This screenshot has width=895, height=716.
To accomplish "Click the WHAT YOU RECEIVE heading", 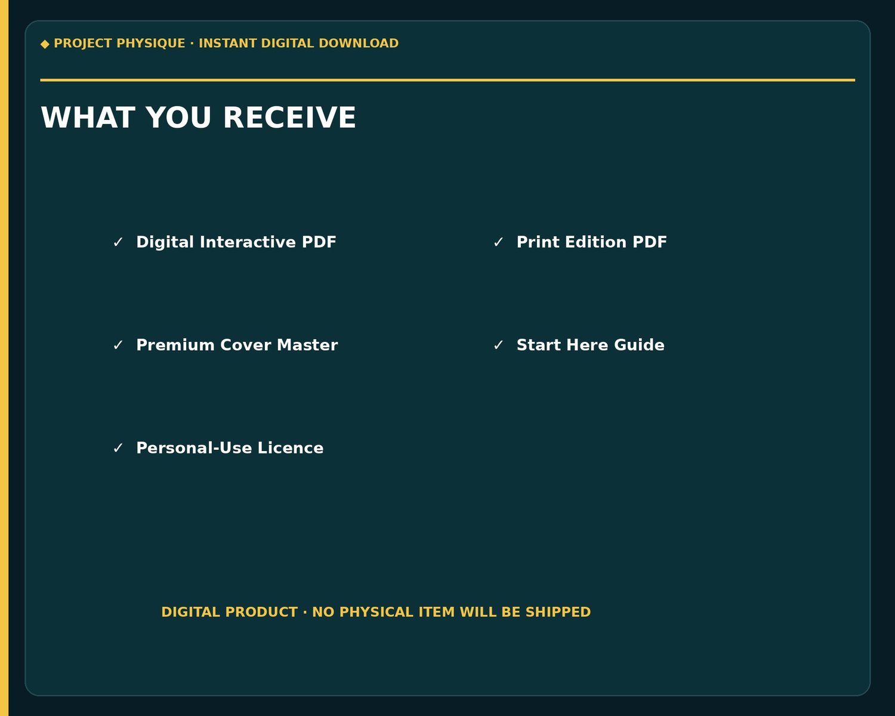I will pyautogui.click(x=198, y=118).
